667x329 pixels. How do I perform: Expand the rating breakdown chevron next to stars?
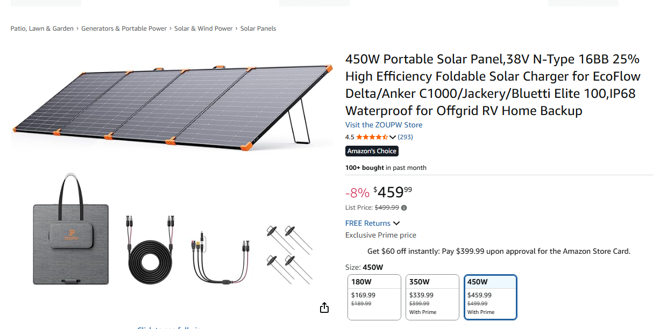click(393, 137)
